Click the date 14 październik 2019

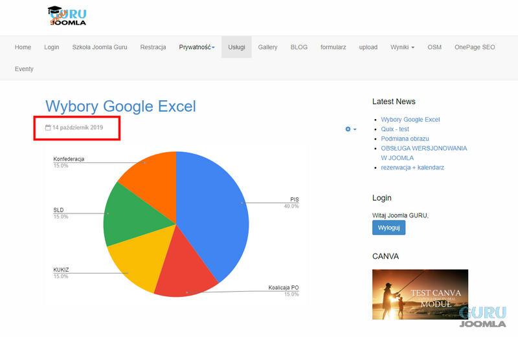pos(78,127)
